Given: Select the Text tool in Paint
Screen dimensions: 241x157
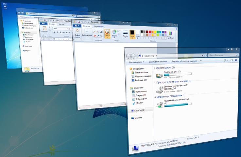Looking at the screenshot, I should 101,32.
